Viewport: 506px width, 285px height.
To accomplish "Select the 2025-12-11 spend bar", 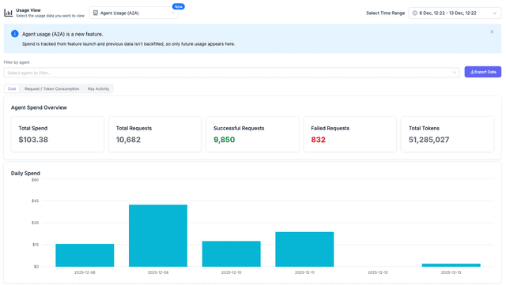I will [304, 249].
